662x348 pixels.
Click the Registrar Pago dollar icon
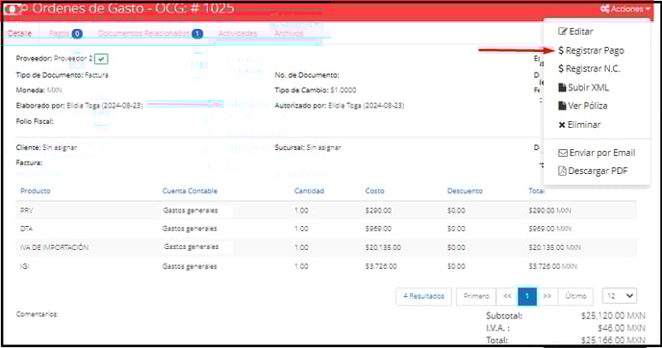tap(561, 50)
